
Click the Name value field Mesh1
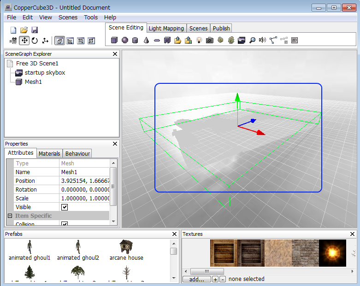tap(84, 172)
